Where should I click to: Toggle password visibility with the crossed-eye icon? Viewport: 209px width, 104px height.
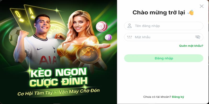pyautogui.click(x=198, y=37)
